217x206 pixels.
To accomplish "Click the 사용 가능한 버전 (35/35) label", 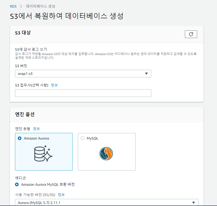I will pos(35,195).
